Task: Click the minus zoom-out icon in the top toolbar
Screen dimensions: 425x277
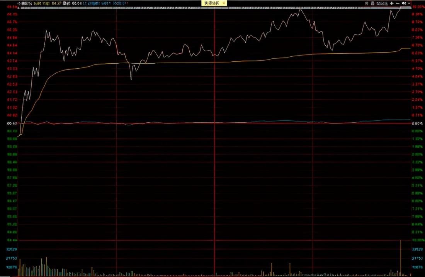Action: [x=398, y=3]
